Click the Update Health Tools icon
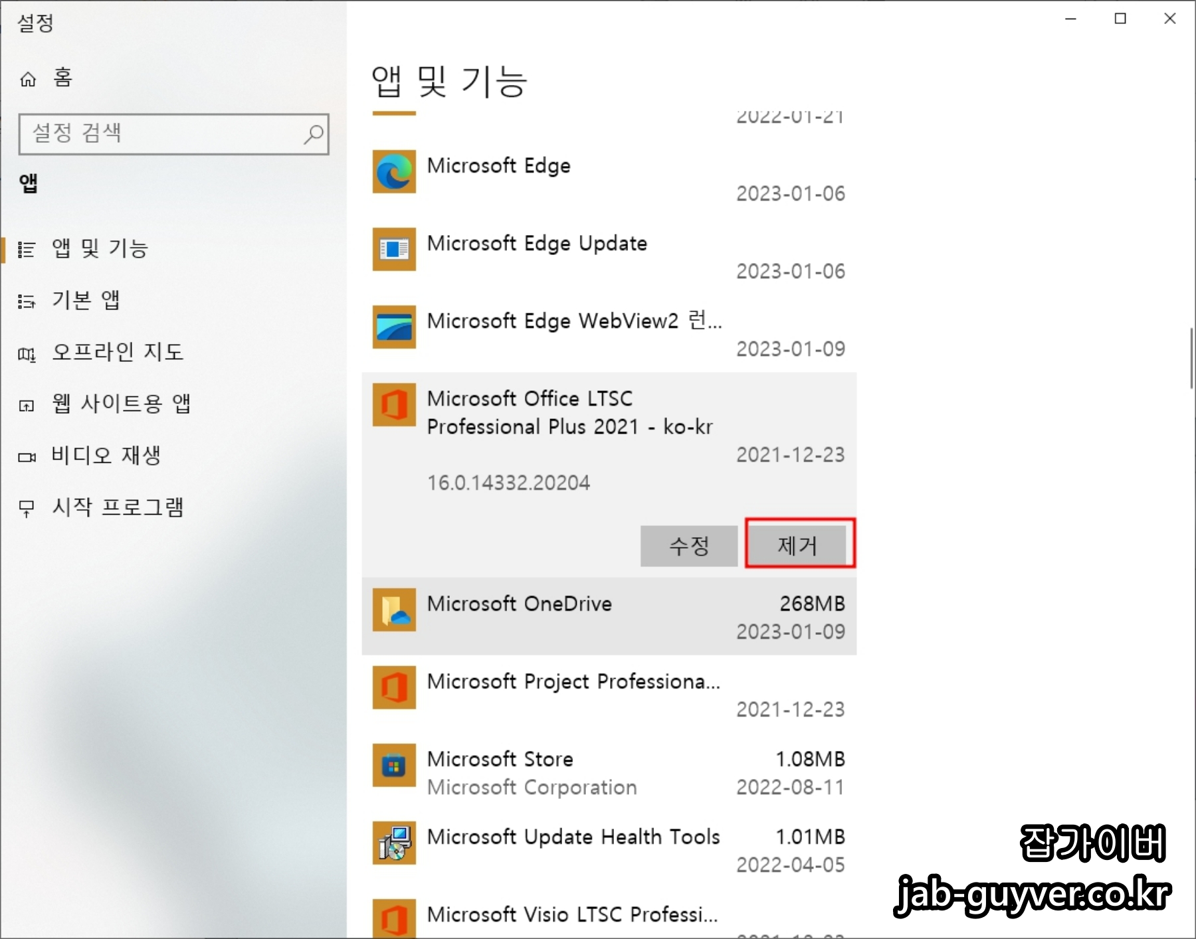Viewport: 1196px width, 939px height. click(x=394, y=843)
